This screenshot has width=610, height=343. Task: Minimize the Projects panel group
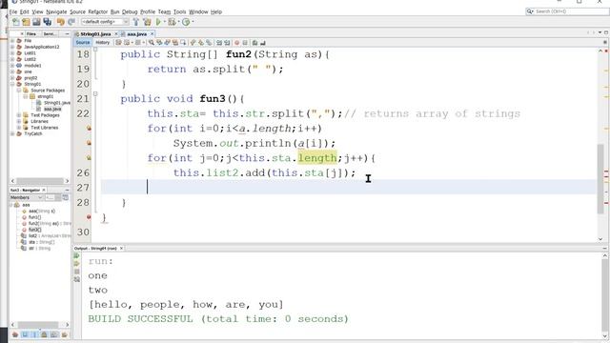pyautogui.click(x=67, y=34)
